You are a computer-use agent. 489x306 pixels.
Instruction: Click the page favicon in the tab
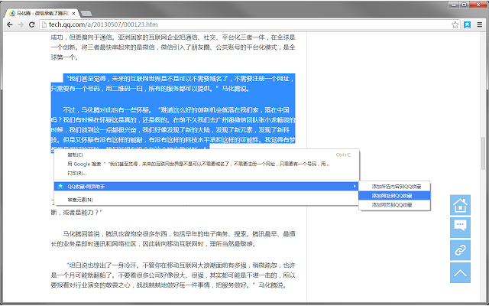pyautogui.click(x=12, y=14)
